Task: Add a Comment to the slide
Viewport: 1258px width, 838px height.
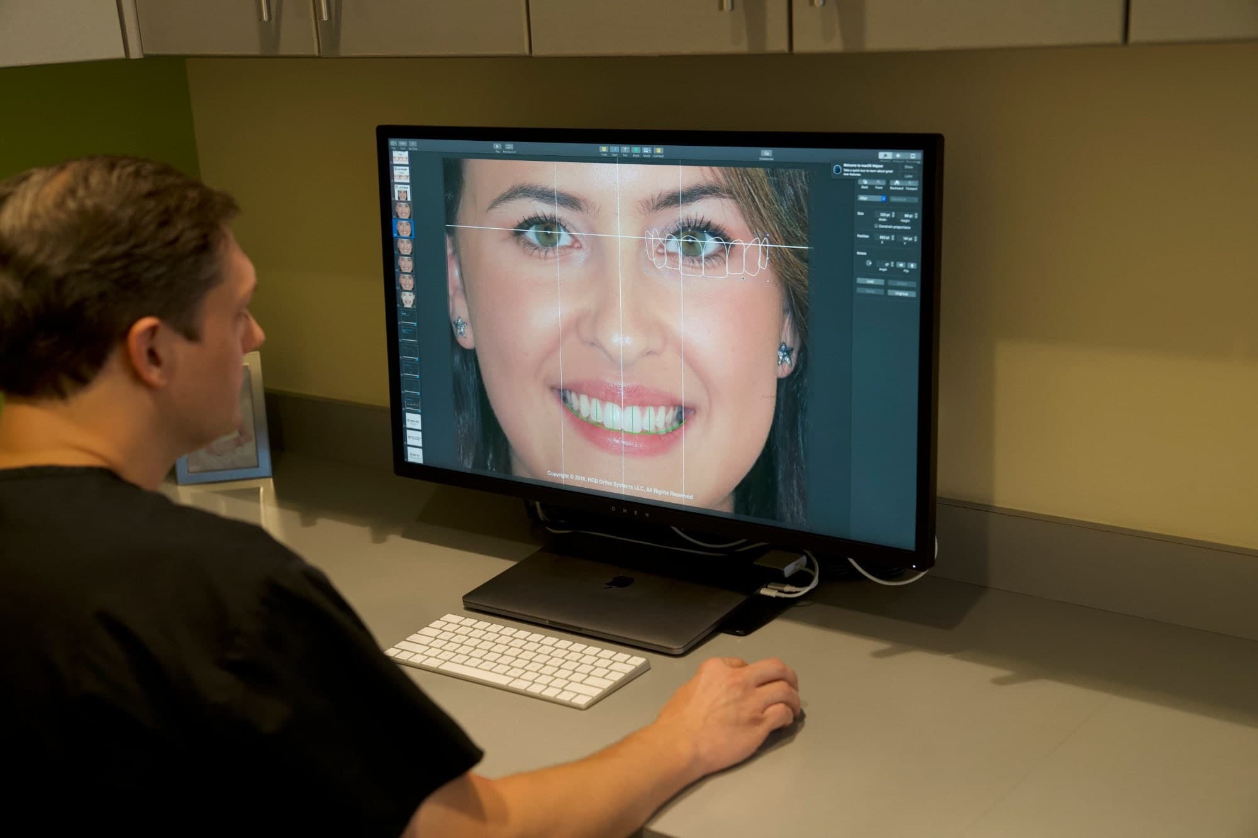Action: click(x=659, y=150)
